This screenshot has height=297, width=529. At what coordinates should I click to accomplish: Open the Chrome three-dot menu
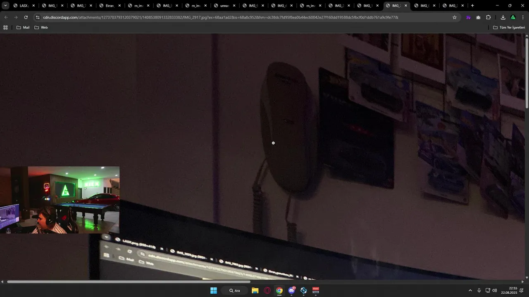(523, 17)
